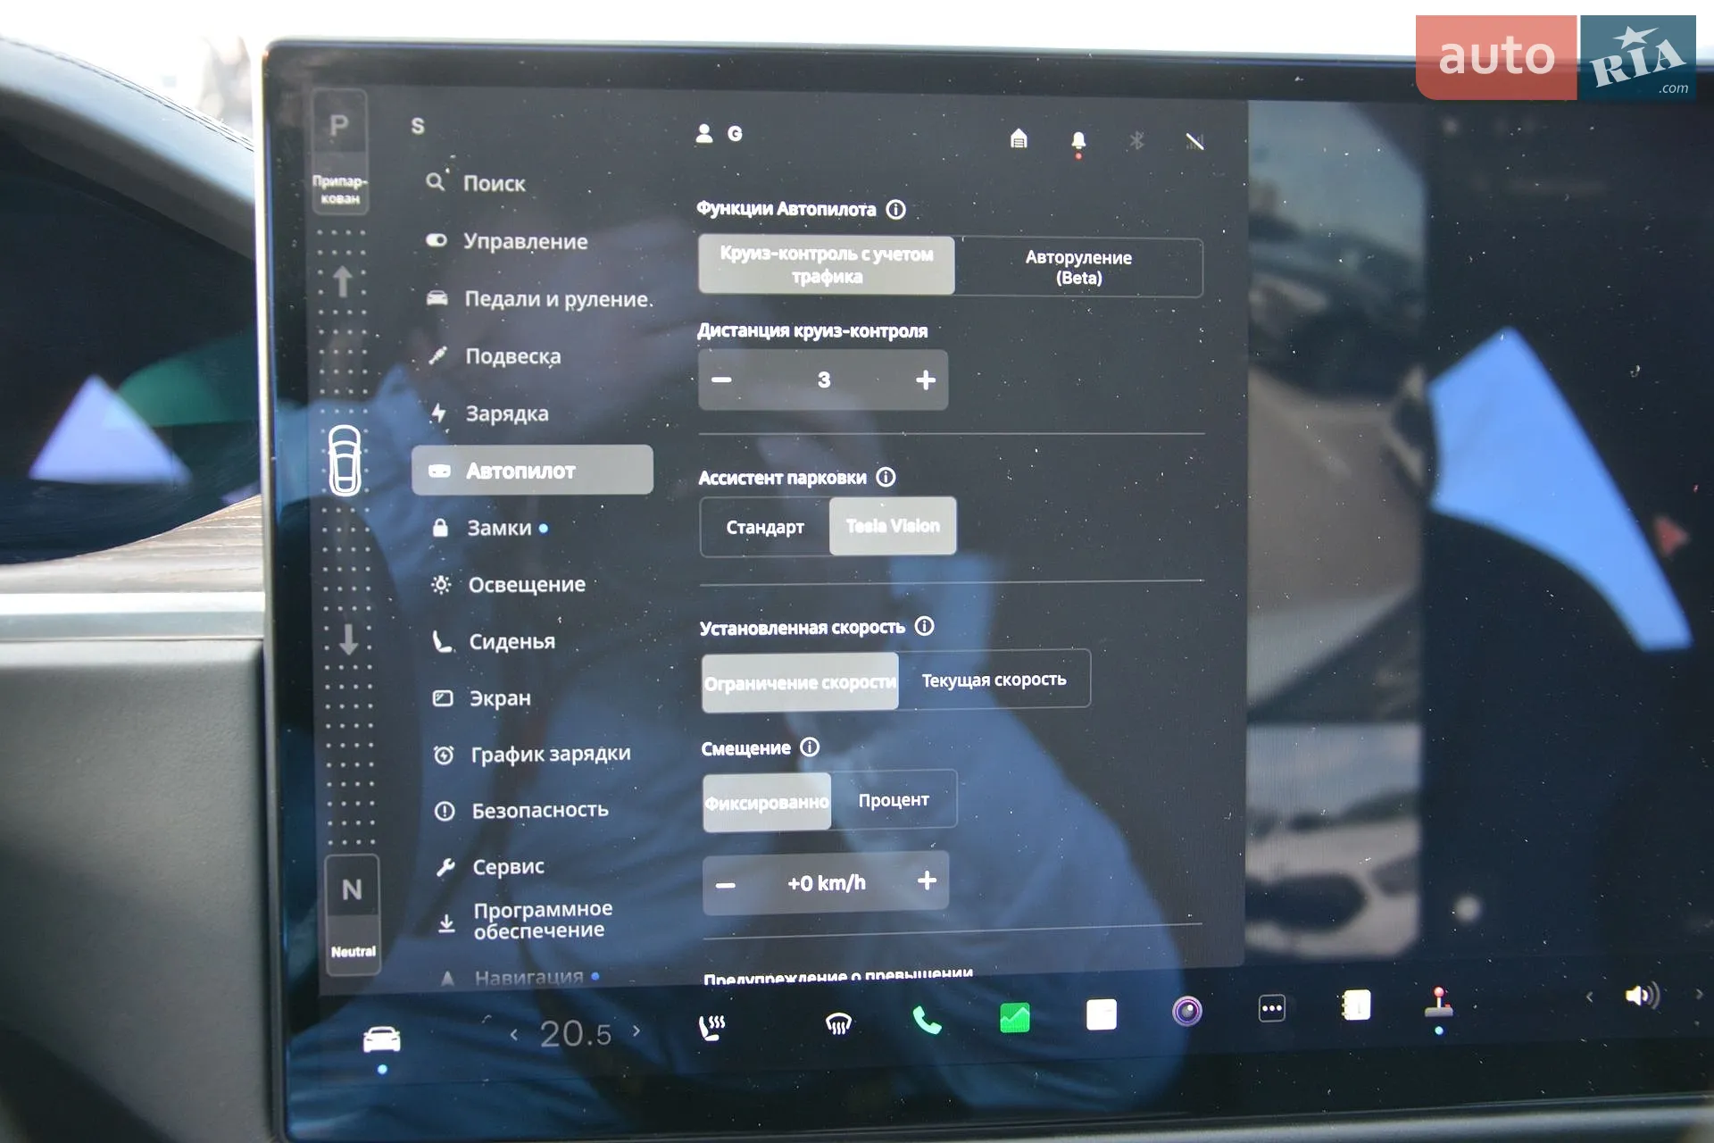Open notifications bell icon
This screenshot has width=1714, height=1143.
(x=1078, y=142)
